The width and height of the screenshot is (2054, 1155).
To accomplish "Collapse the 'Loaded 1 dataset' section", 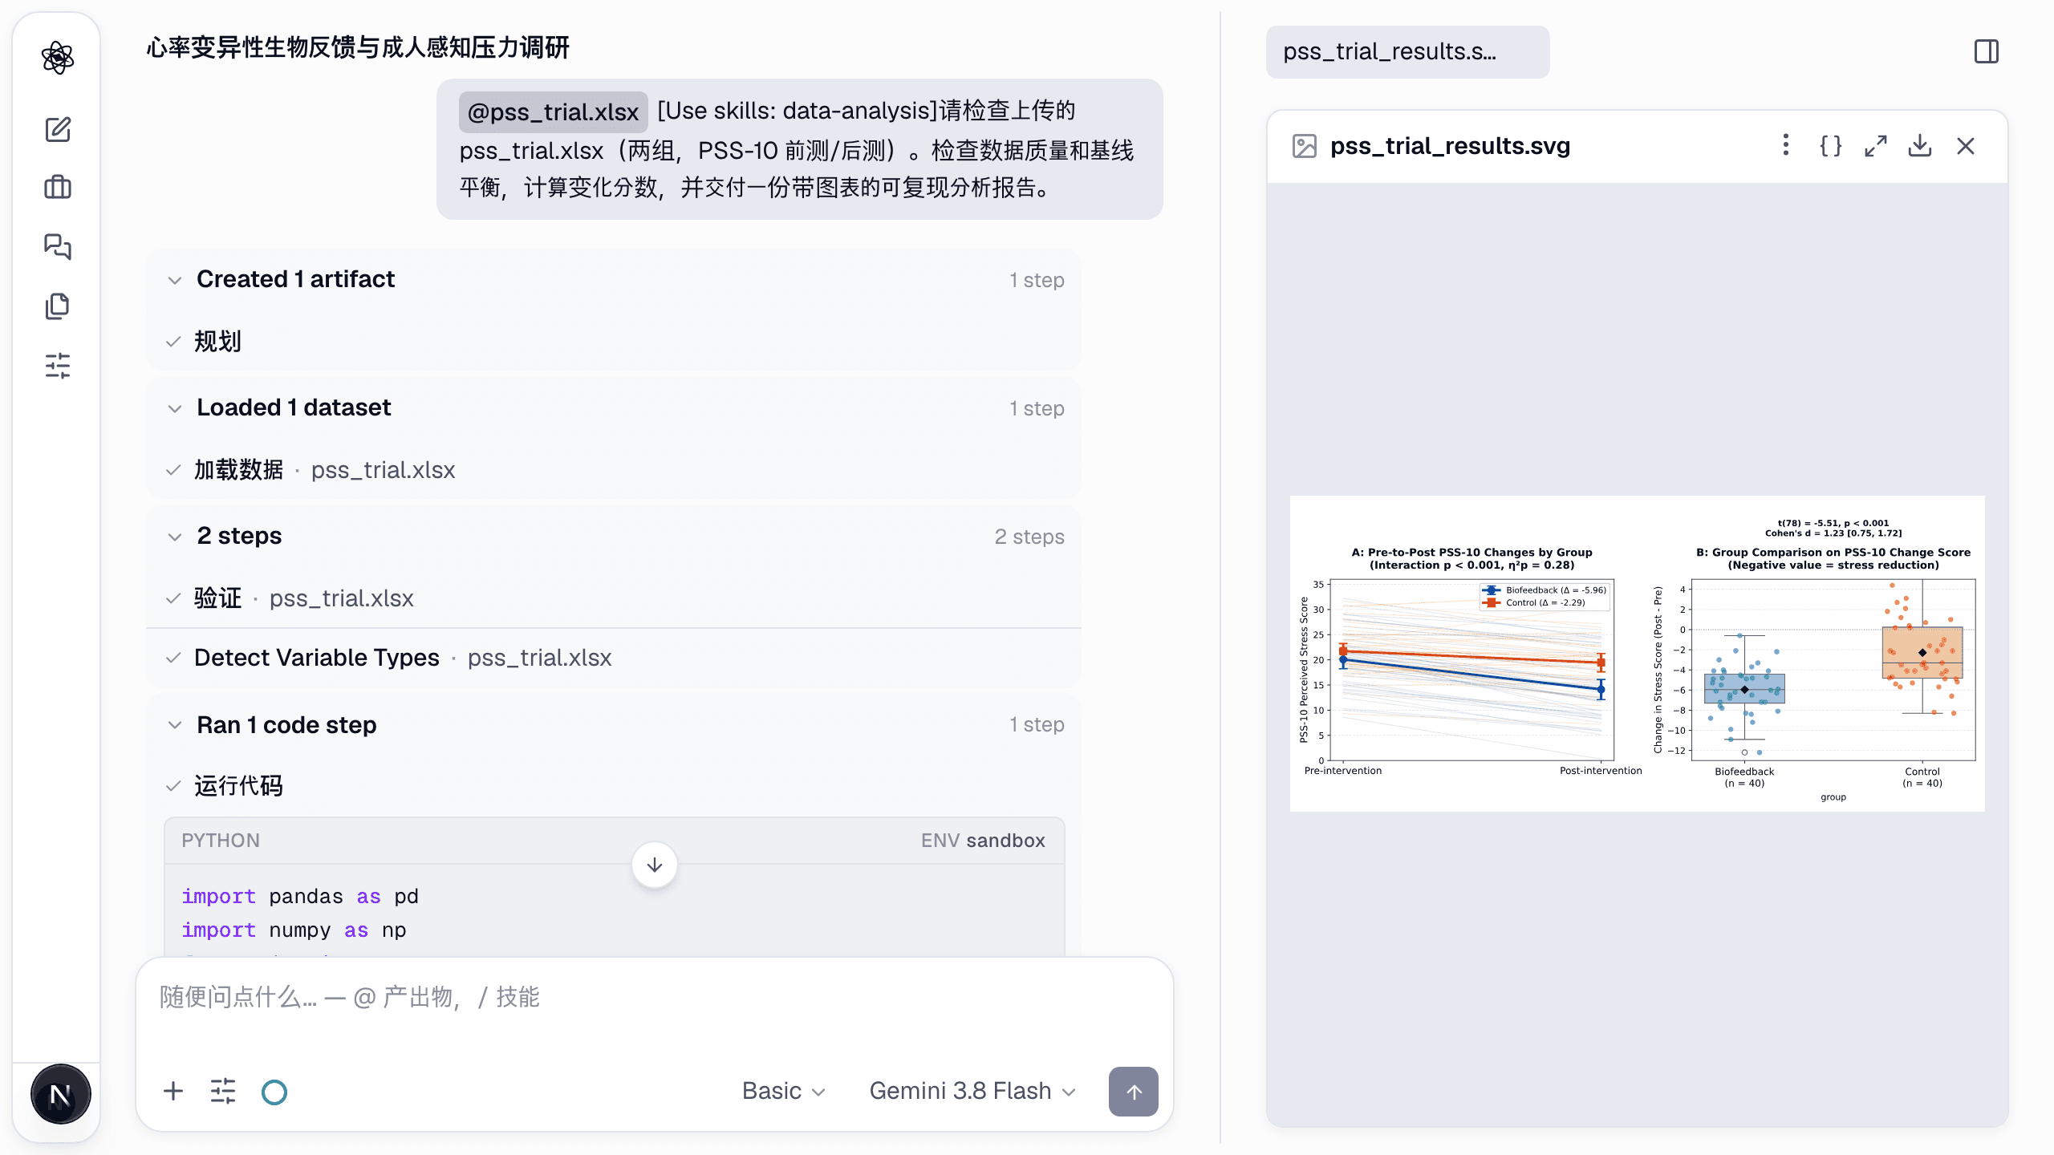I will [x=175, y=408].
